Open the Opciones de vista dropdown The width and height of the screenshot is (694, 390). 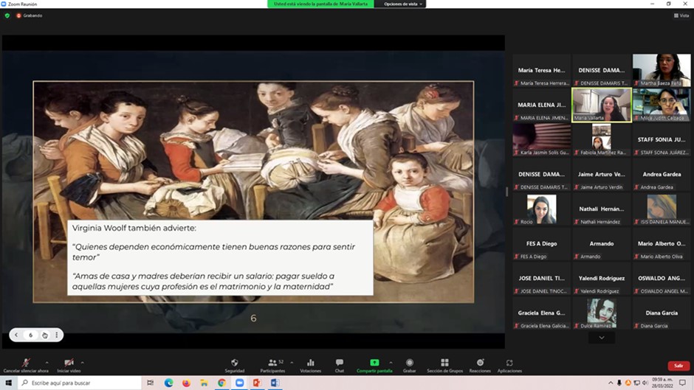point(402,4)
